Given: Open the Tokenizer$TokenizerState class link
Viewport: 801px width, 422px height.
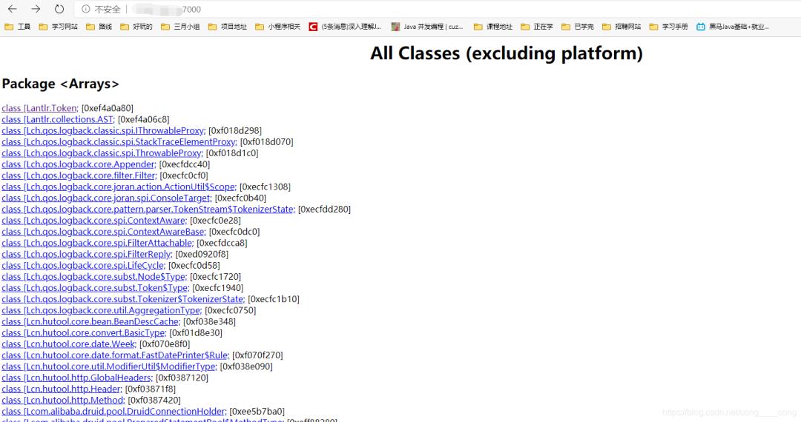Looking at the screenshot, I should pos(123,298).
